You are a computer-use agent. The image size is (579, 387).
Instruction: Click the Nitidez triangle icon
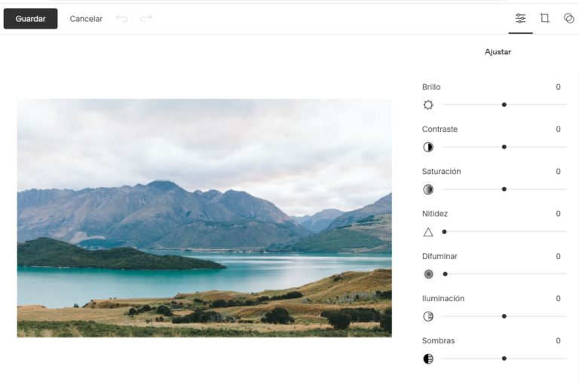click(x=428, y=232)
